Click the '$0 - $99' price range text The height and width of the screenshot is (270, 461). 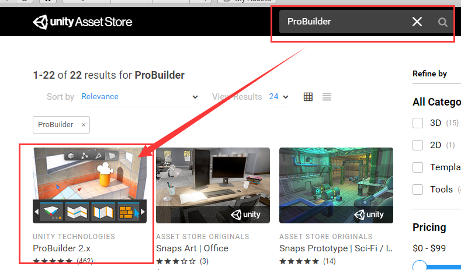(429, 248)
